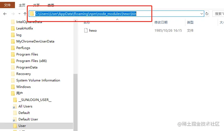Select IntelOptaneData folder in tree
Image resolution: width=224 pixels, height=131 pixels.
(29, 22)
